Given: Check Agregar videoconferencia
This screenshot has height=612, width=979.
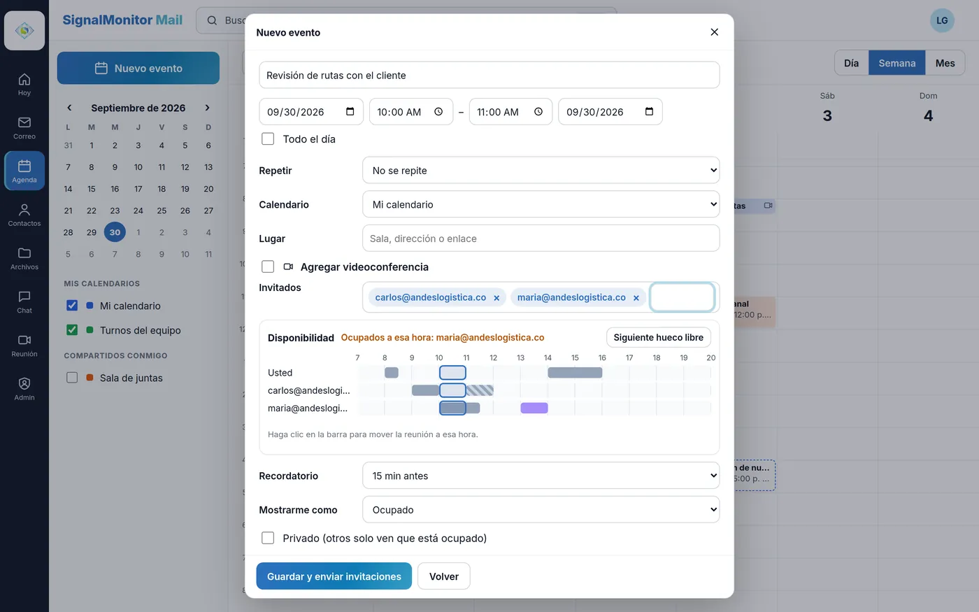Looking at the screenshot, I should (x=268, y=266).
